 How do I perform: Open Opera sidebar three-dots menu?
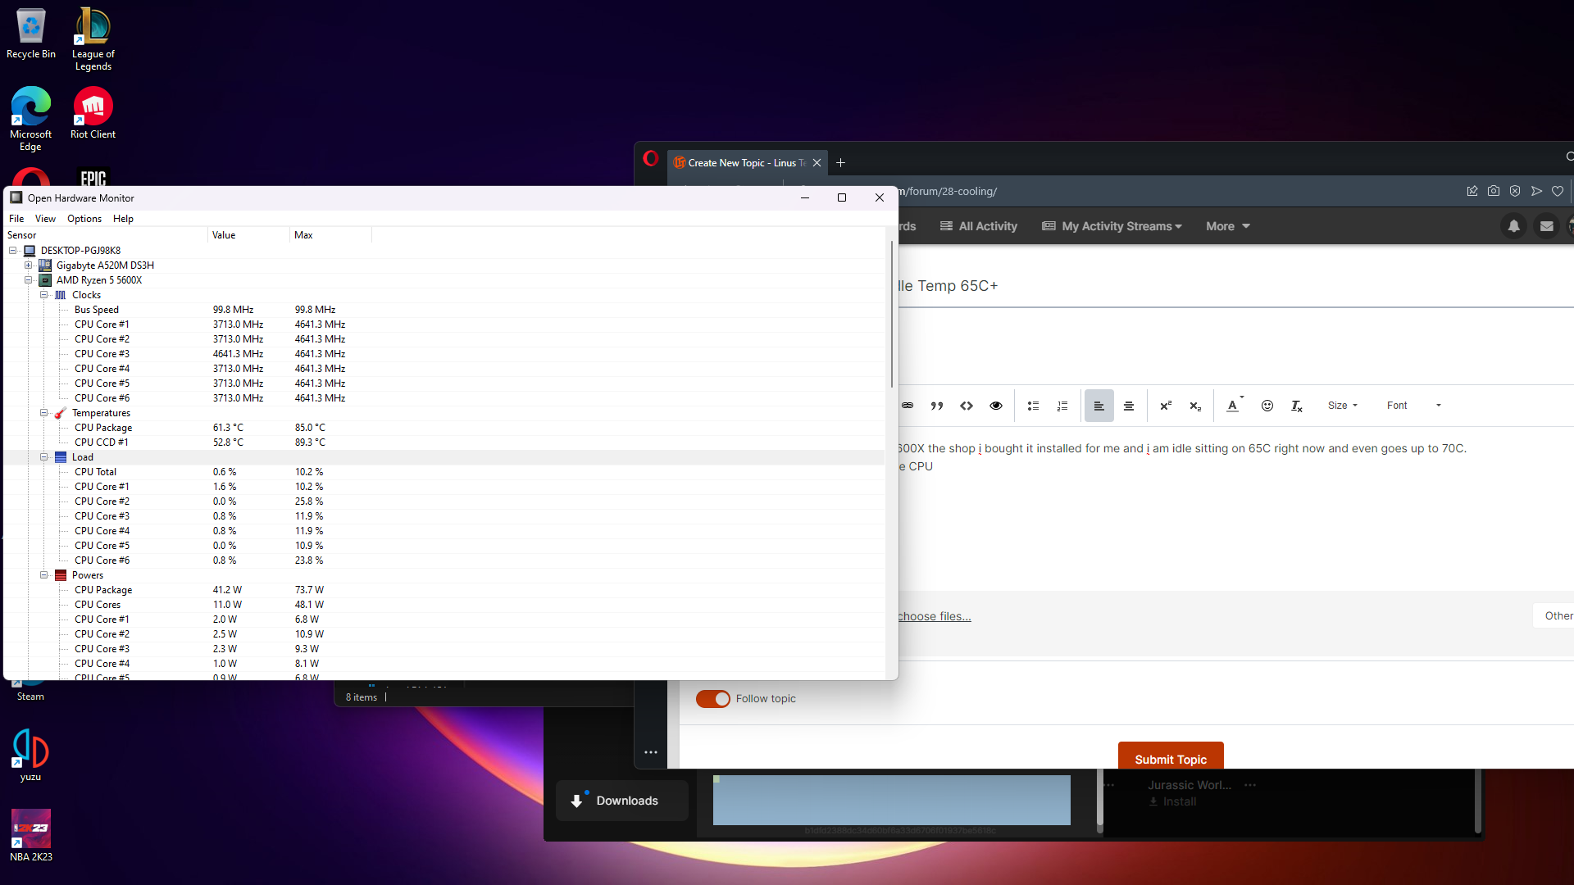click(x=651, y=752)
